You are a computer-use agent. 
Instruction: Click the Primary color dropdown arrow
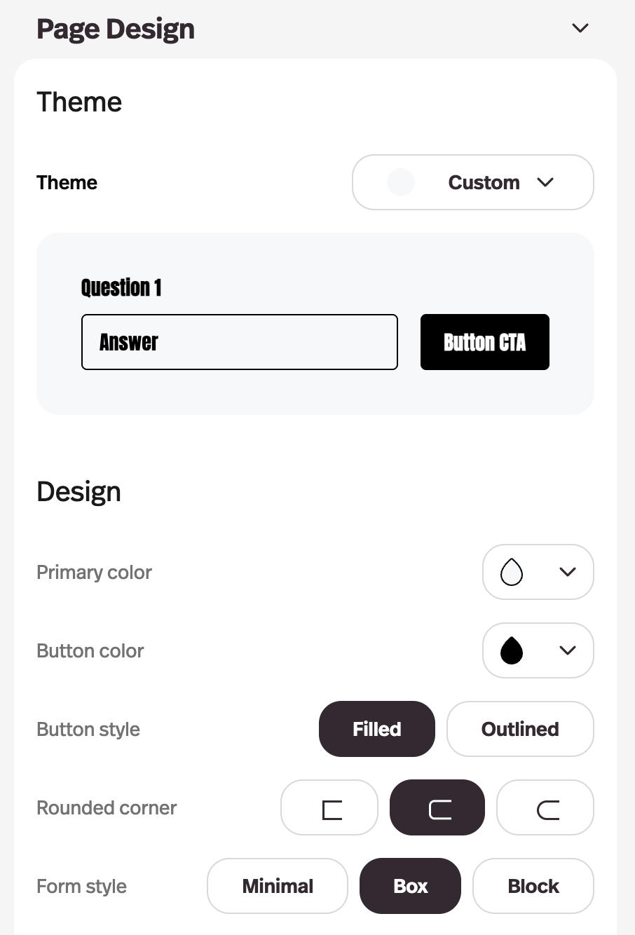pyautogui.click(x=568, y=572)
